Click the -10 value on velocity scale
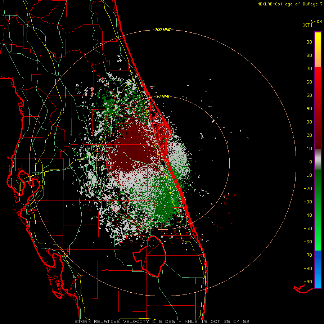Image resolution: width=324 pixels, height=324 pixels. 308,175
